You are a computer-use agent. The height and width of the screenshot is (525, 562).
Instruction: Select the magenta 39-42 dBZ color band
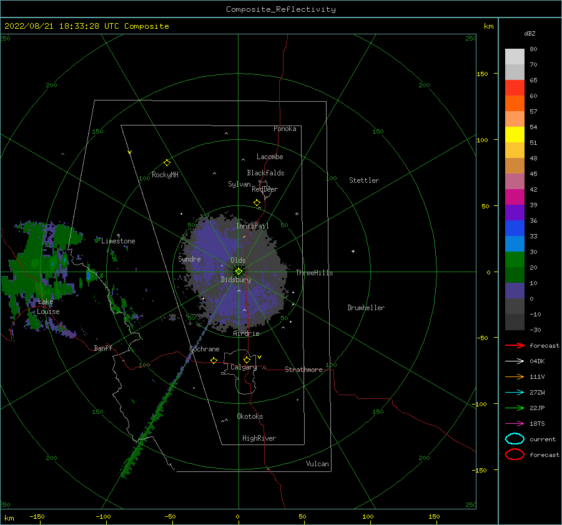click(x=515, y=197)
